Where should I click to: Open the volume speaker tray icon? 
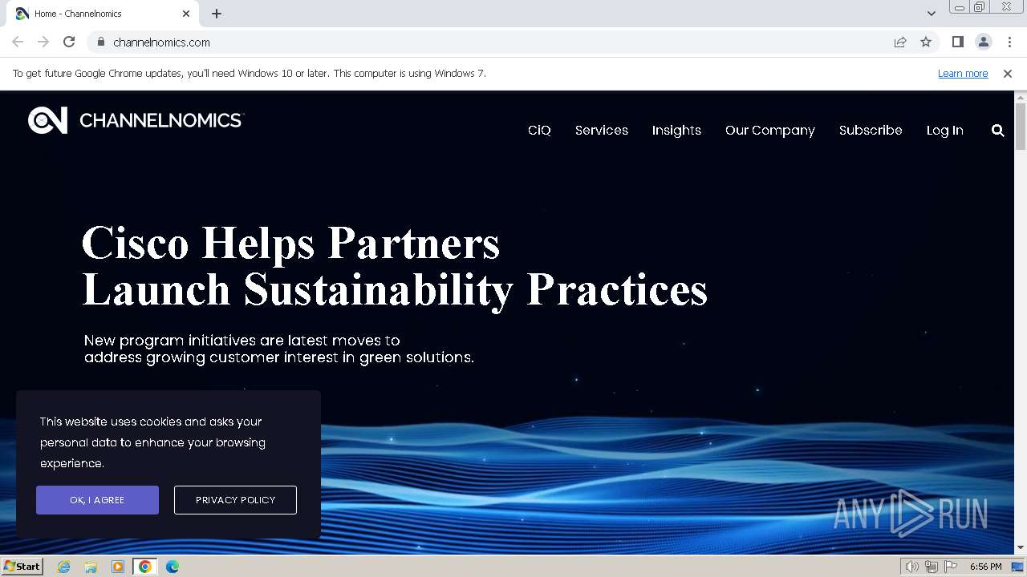(912, 567)
